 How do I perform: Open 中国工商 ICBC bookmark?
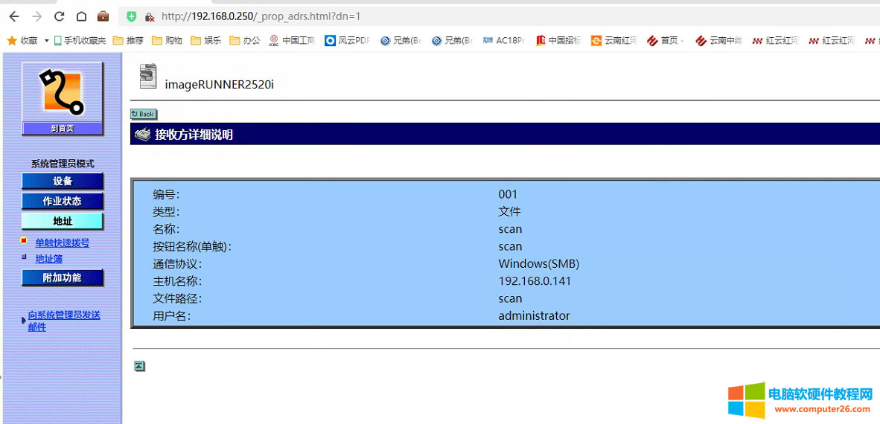click(292, 40)
